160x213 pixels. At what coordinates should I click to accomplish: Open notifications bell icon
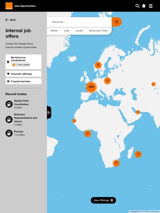[x=144, y=6]
